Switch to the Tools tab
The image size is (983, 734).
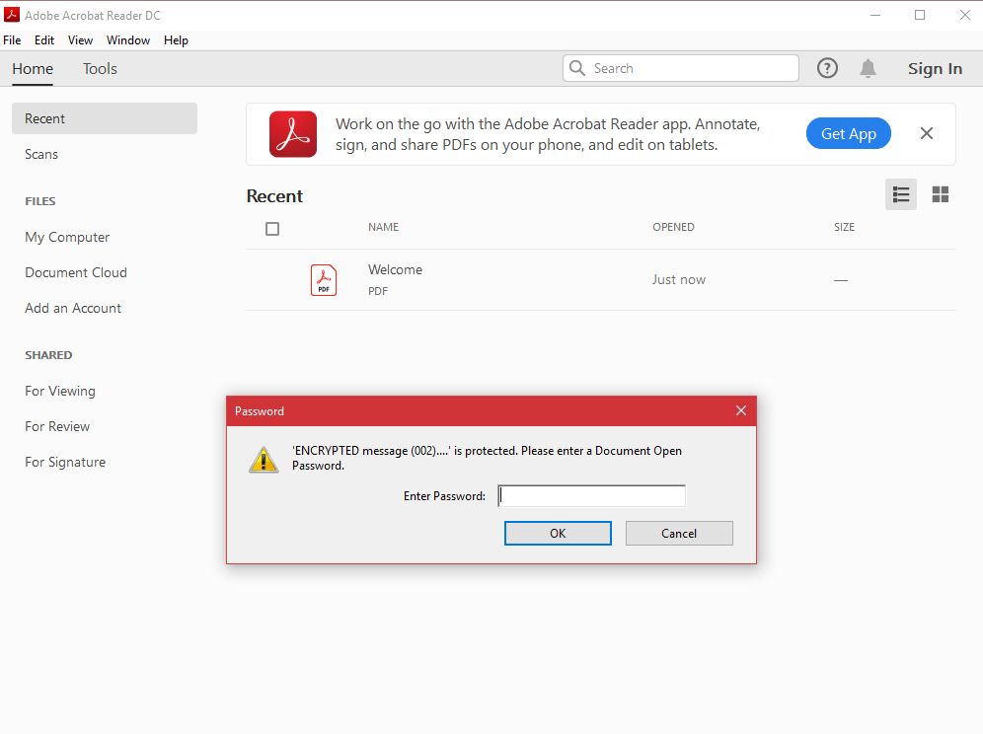100,69
